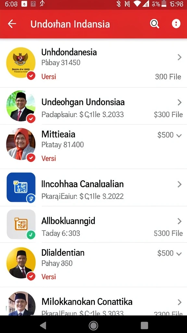The width and height of the screenshot is (187, 333).
Task: Open the Ilncohhaa Canalualian list entry
Action: [x=93, y=187]
